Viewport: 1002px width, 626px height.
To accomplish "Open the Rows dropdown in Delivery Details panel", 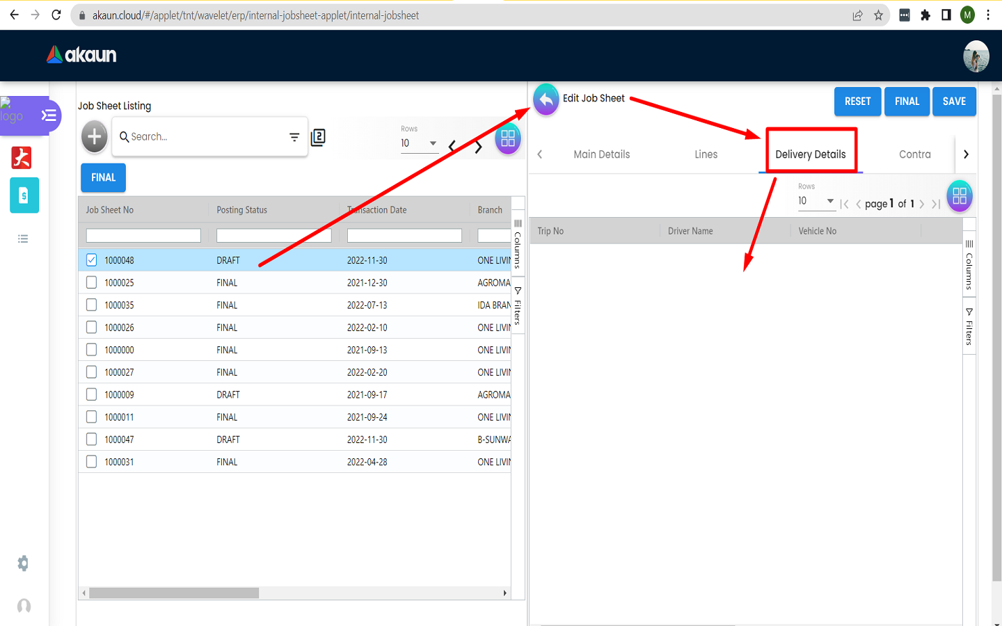I will (816, 201).
